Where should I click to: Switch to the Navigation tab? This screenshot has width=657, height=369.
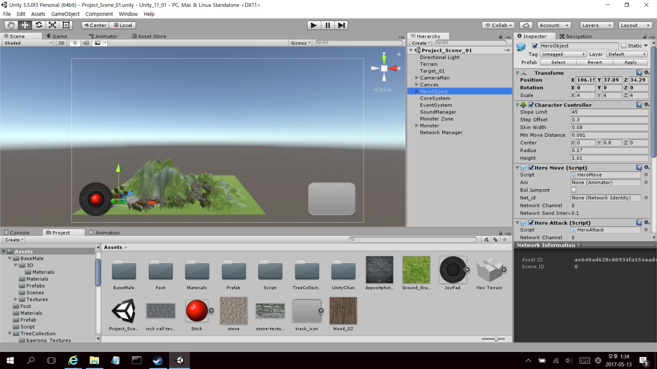[576, 36]
